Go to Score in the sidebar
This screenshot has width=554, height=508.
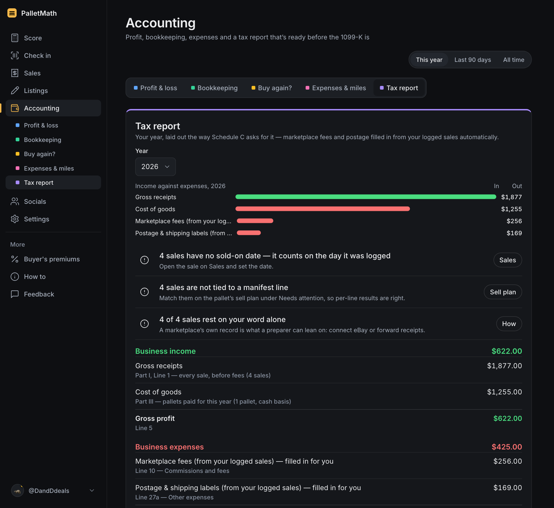click(53, 38)
